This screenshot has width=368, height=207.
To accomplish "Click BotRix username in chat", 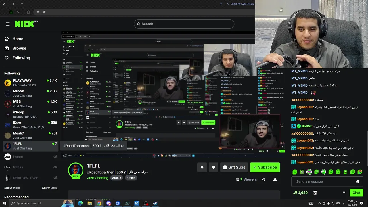I will [307, 126].
